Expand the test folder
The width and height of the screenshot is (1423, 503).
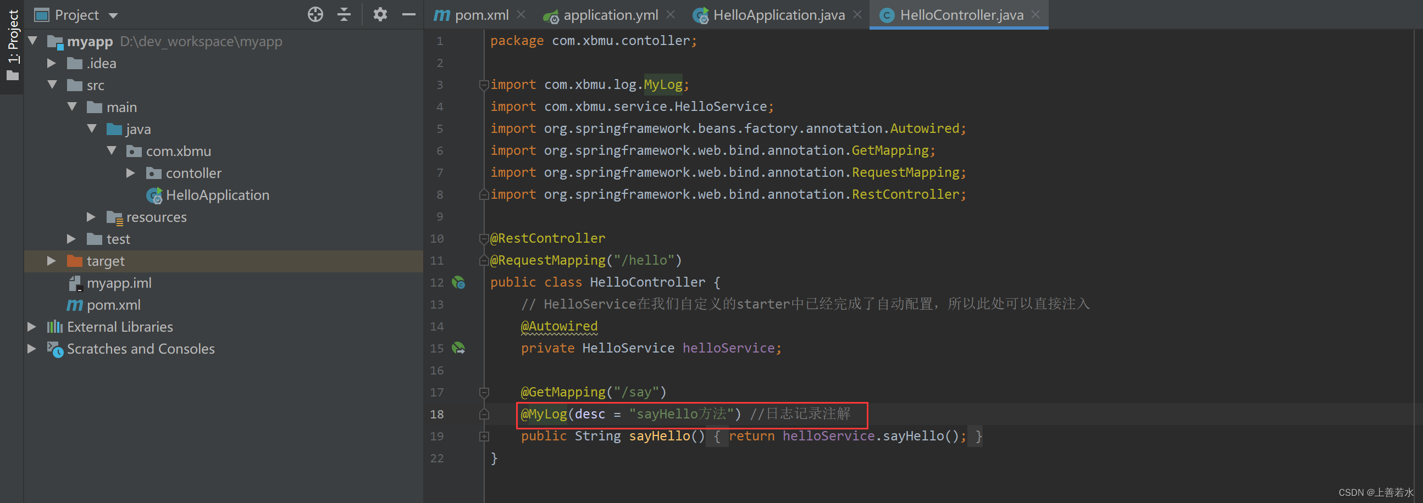point(71,238)
